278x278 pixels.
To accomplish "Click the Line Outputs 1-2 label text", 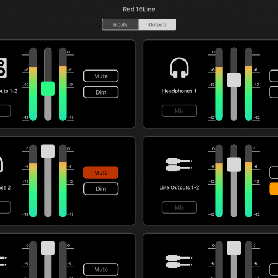I will tap(179, 187).
